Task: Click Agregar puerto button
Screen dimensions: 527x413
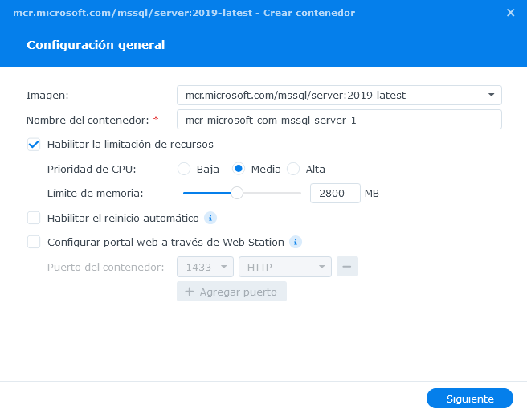Action: [231, 292]
